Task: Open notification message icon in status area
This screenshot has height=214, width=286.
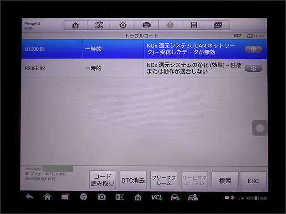Action: click(227, 198)
